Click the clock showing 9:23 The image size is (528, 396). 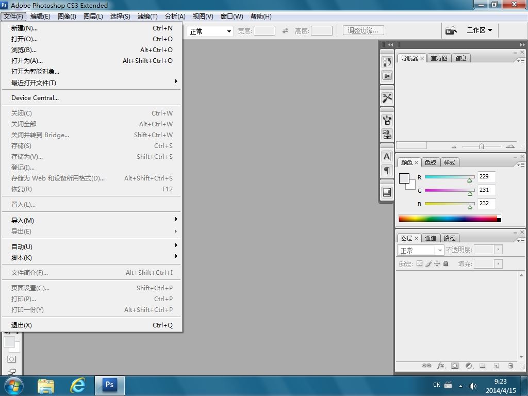tap(500, 382)
